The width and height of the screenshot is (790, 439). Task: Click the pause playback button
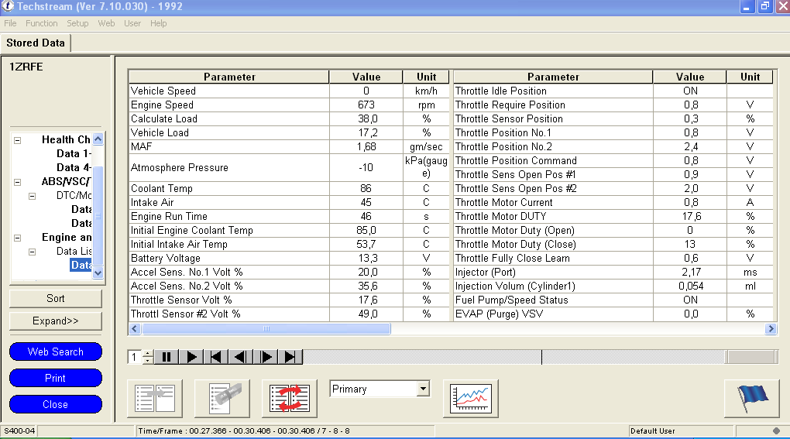coord(167,357)
